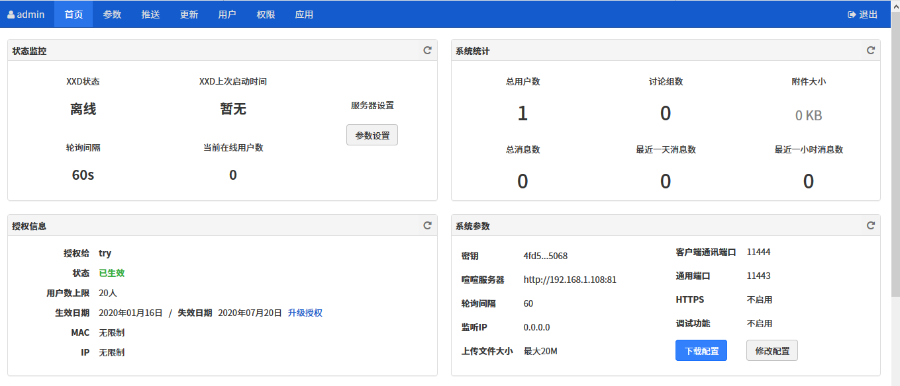
Task: Select the 用户 menu item
Action: coord(227,14)
